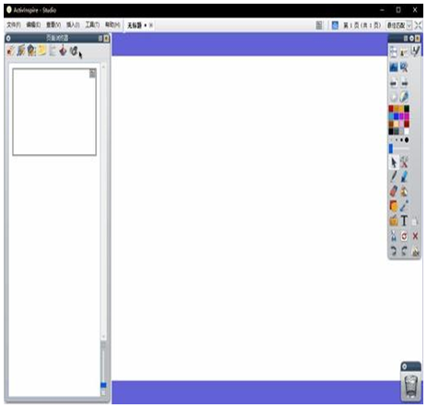
Task: Open the Notes Browser view
Action: tap(42, 51)
